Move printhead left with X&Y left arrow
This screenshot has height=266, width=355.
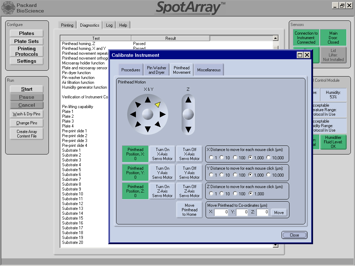[133, 114]
